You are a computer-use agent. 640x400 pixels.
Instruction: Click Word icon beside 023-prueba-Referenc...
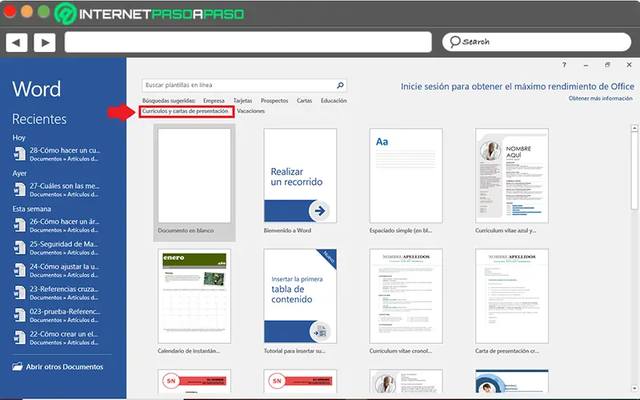click(x=18, y=315)
